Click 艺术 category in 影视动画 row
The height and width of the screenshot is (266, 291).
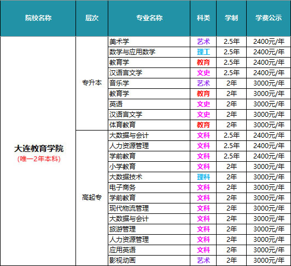pos(203,260)
